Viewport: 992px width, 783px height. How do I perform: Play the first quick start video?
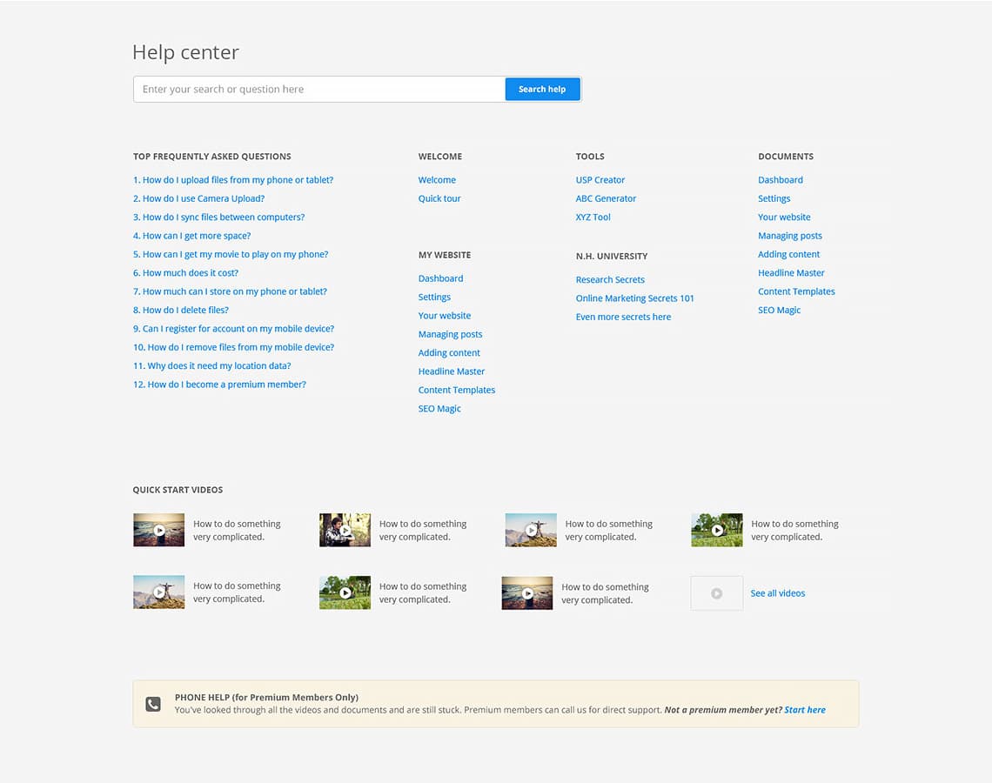click(158, 529)
